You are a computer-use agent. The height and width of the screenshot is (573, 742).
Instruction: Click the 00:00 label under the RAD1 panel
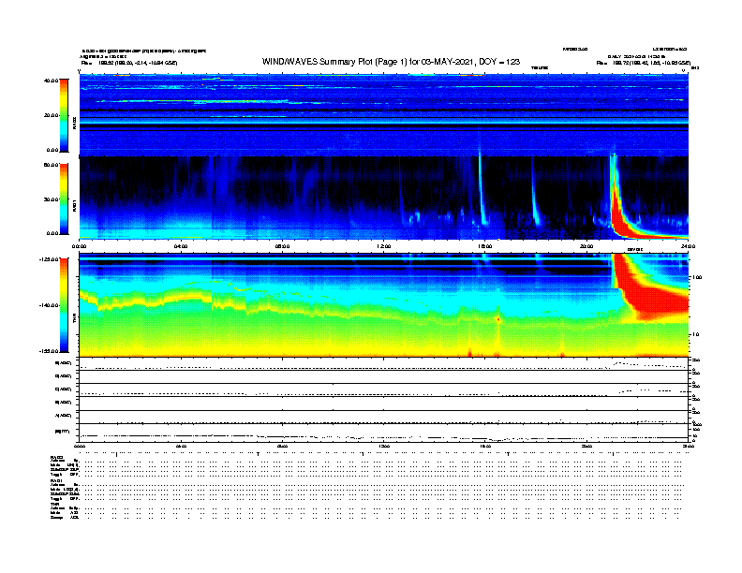pos(79,246)
